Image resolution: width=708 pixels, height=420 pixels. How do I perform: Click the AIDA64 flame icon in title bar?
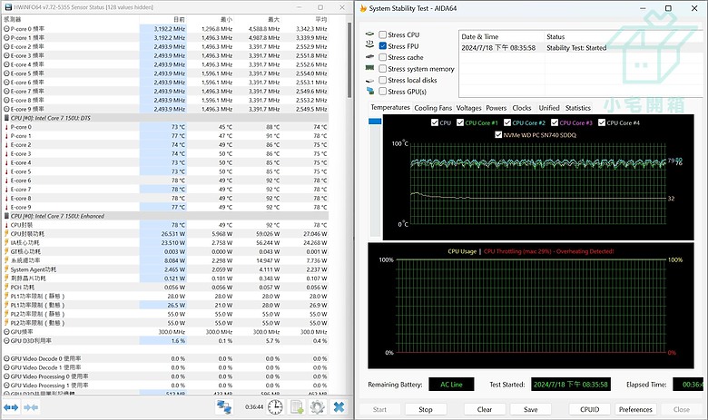363,8
